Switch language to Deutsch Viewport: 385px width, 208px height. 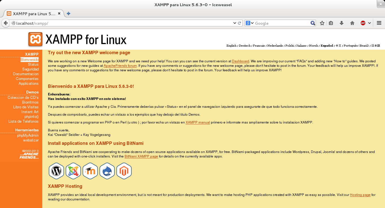(x=245, y=45)
